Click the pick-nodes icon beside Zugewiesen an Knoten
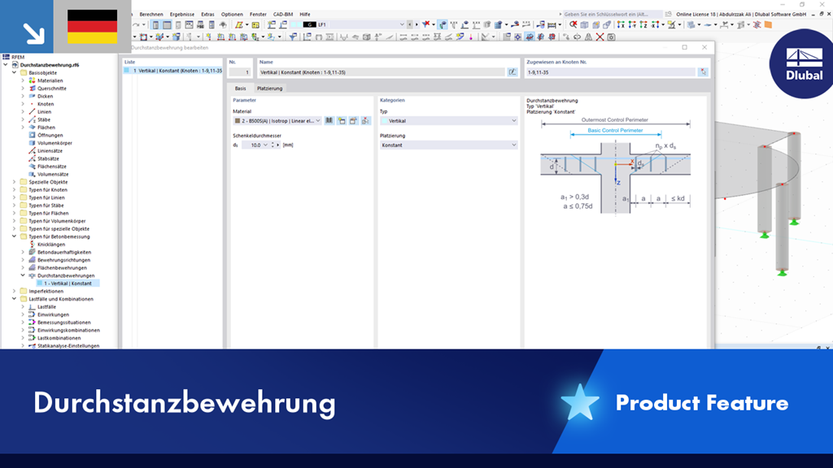833x468 pixels. coord(703,72)
